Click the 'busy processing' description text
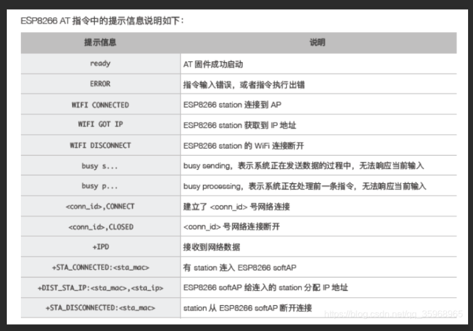473x331 pixels. coord(305,186)
